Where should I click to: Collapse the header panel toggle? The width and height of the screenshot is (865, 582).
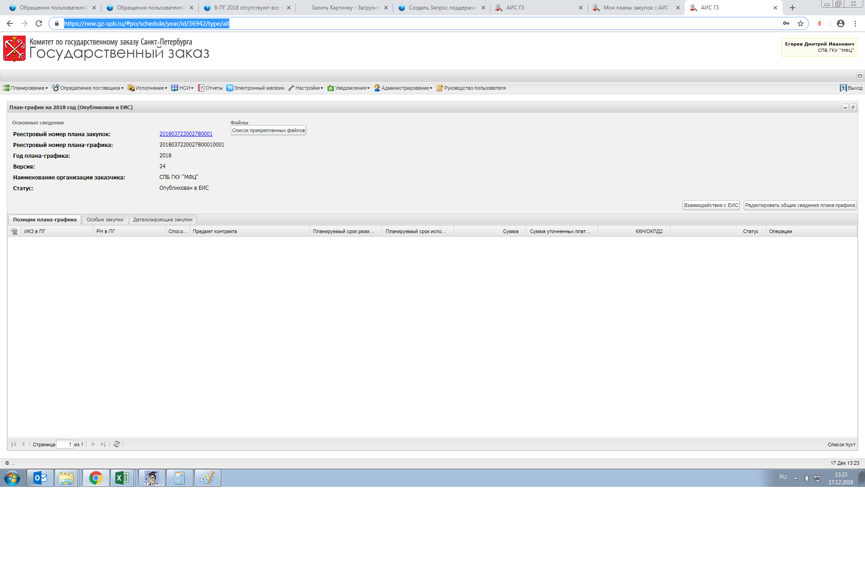pyautogui.click(x=860, y=76)
